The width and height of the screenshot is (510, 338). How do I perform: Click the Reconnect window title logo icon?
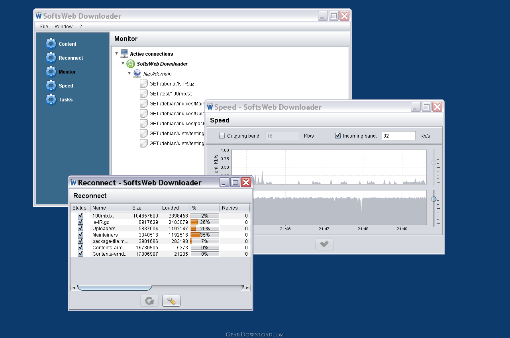73,182
